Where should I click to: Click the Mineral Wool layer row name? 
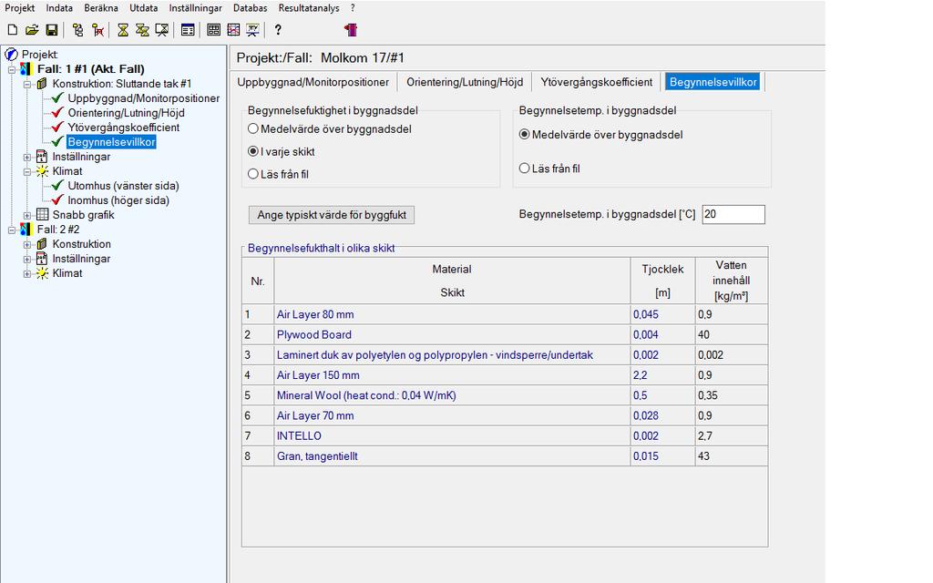tap(366, 395)
